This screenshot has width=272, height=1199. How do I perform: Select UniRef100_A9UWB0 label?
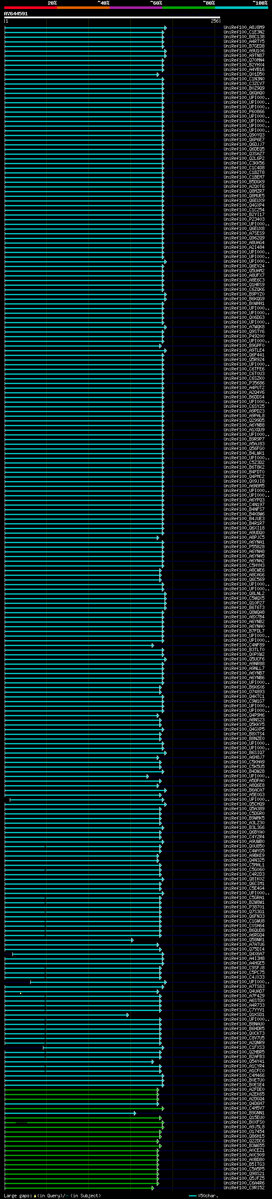pos(244,842)
